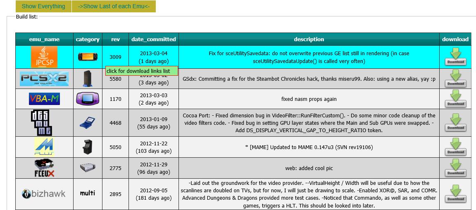Download the VBA-M build
The image size is (476, 210).
point(455,99)
